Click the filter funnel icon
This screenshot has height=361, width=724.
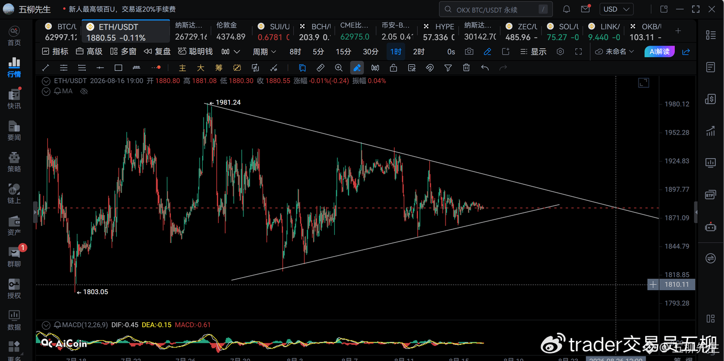tap(448, 68)
